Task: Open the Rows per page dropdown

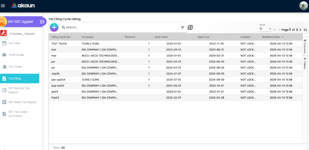Action: point(266,29)
